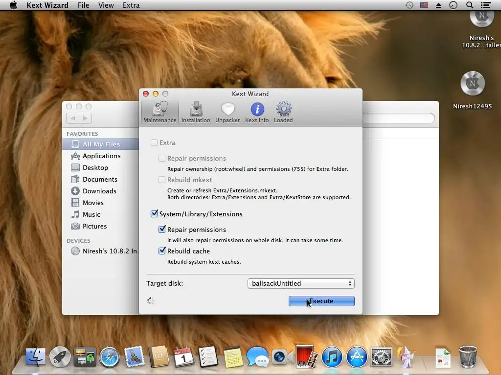Open Reminders from the Dock
The image size is (501, 375).
[208, 356]
